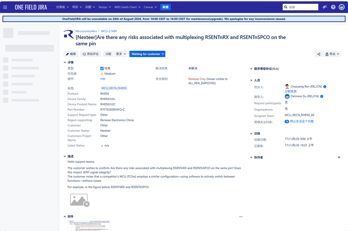Click the Customer Name value Nexteer
348x231 pixels.
pyautogui.click(x=105, y=131)
